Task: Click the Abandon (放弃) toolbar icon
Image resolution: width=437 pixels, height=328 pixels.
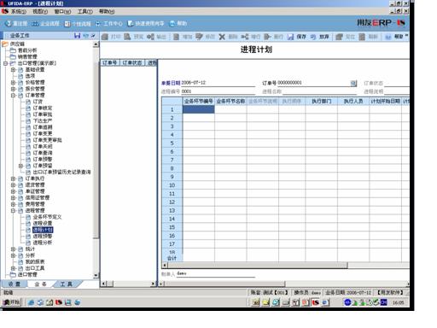Action: [x=313, y=37]
